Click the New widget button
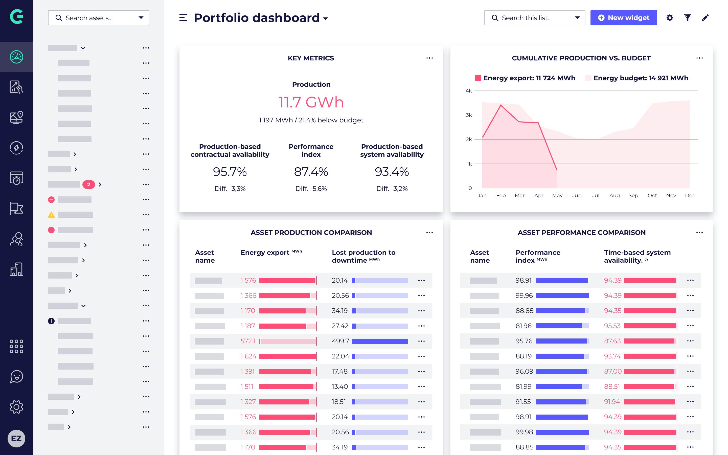Viewport: 728px width, 455px height. click(623, 18)
